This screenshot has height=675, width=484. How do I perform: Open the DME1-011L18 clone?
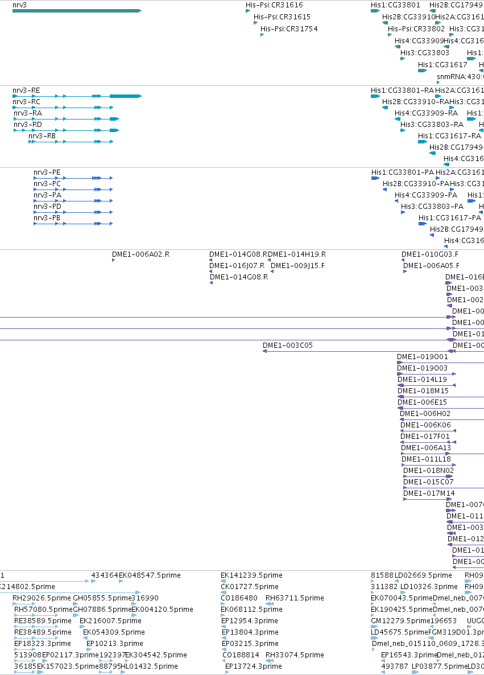tap(428, 465)
